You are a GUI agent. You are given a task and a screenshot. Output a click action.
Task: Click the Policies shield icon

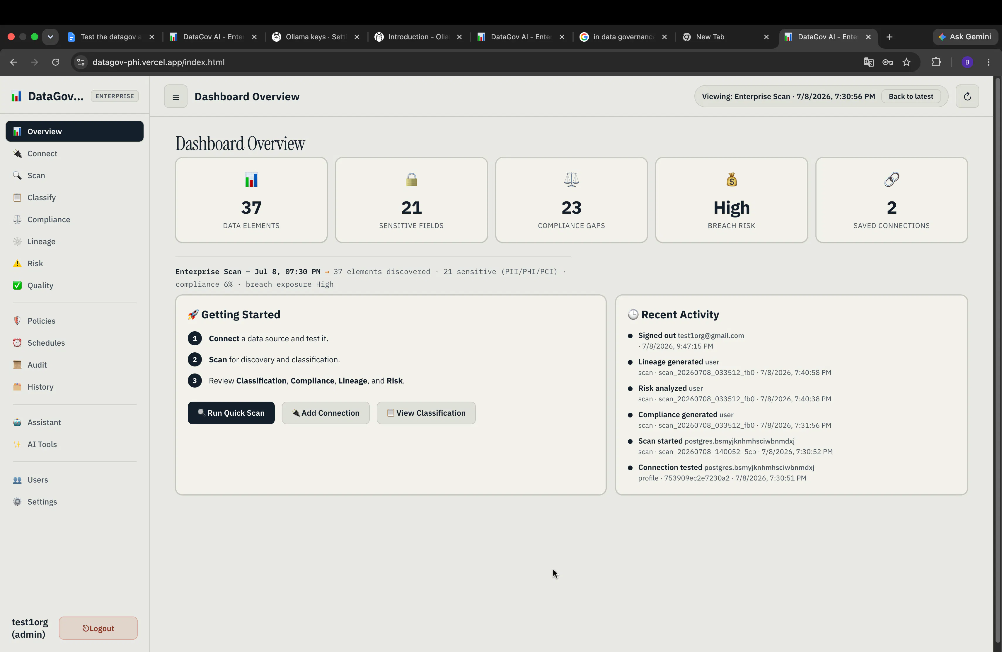click(17, 320)
